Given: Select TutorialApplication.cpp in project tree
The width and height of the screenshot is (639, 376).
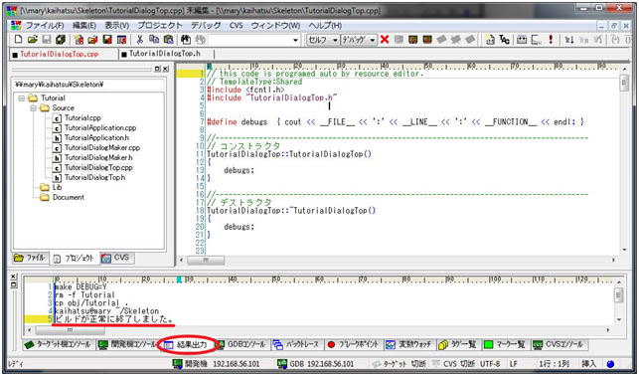Looking at the screenshot, I should click(100, 128).
